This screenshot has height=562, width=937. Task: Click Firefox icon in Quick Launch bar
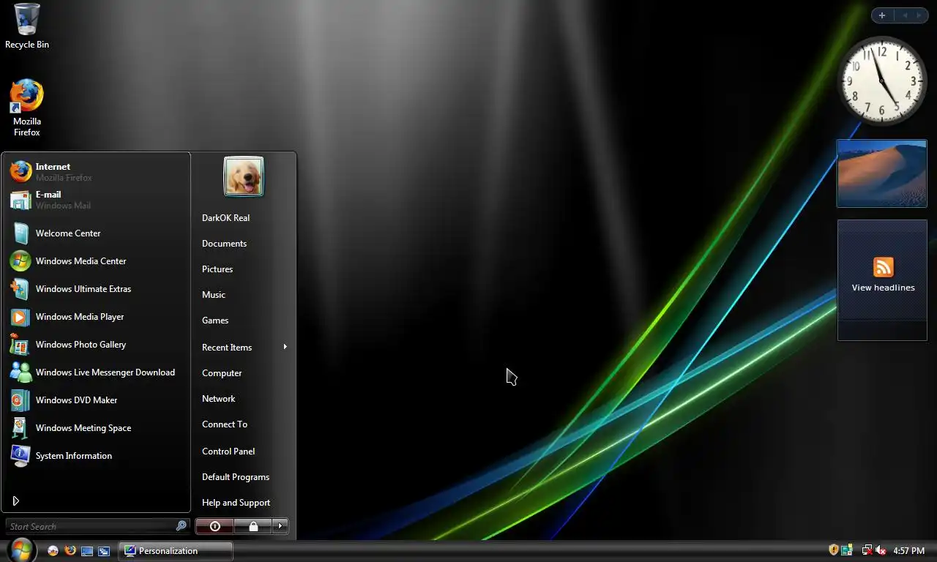coord(70,550)
